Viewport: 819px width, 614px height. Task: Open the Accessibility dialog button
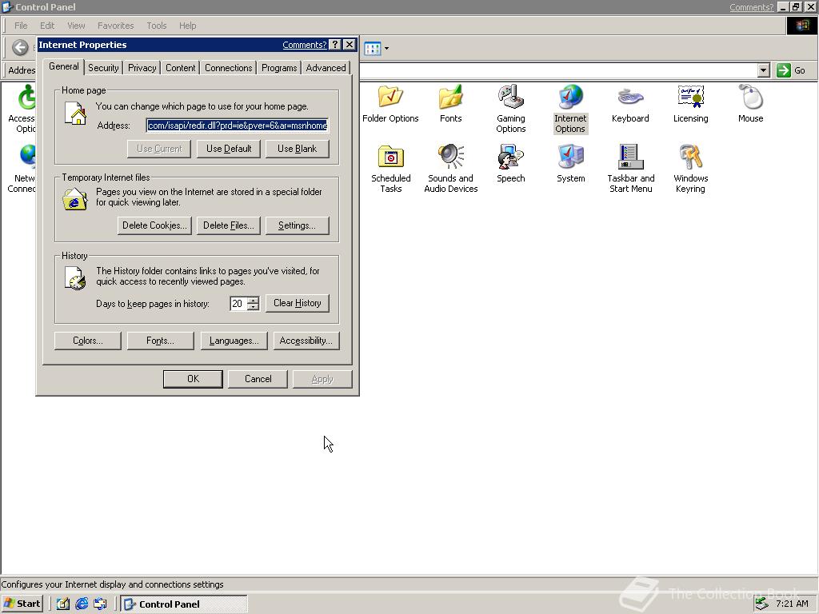coord(306,341)
